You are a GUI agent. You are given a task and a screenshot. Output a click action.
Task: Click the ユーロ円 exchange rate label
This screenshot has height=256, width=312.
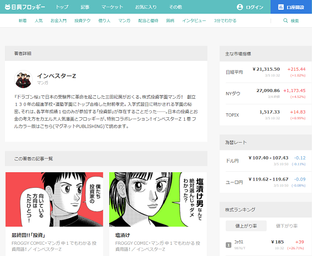click(x=234, y=182)
